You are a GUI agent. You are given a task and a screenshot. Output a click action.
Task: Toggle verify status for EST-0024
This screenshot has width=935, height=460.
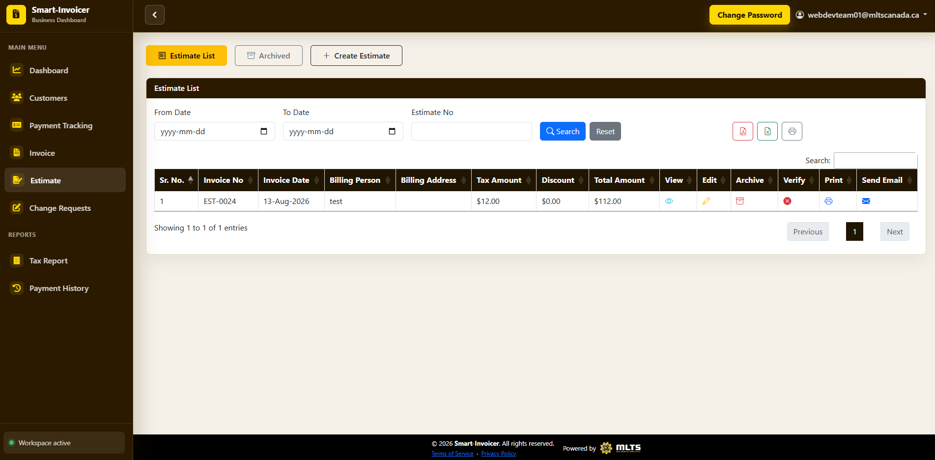click(x=787, y=201)
